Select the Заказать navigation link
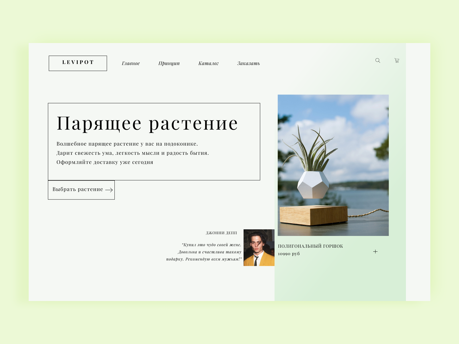The width and height of the screenshot is (459, 344). 248,63
